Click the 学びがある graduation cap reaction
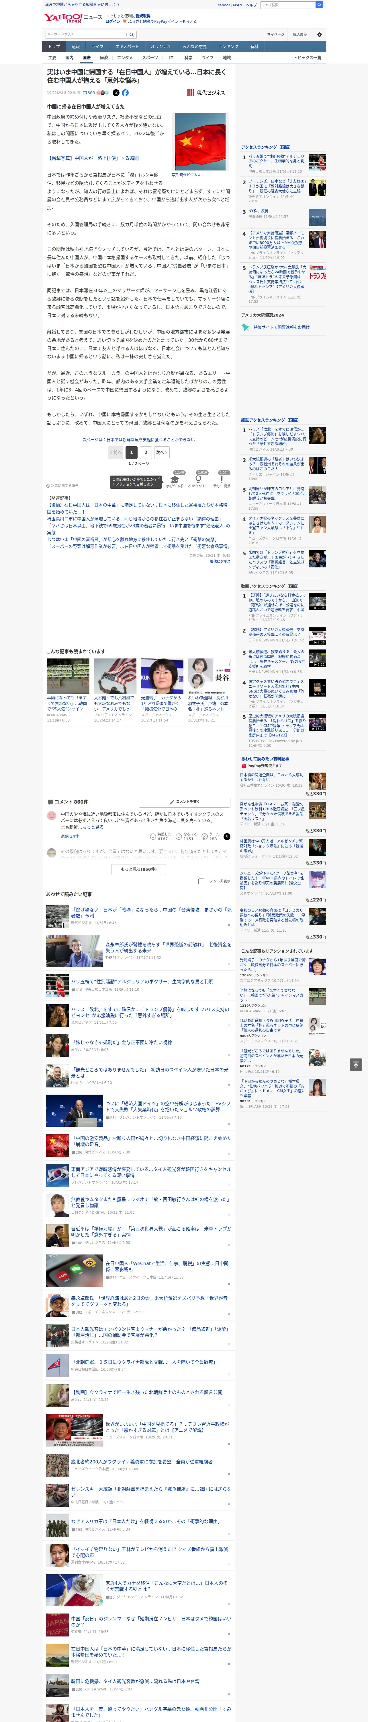Screen dimensions: 368x1722 175,481
